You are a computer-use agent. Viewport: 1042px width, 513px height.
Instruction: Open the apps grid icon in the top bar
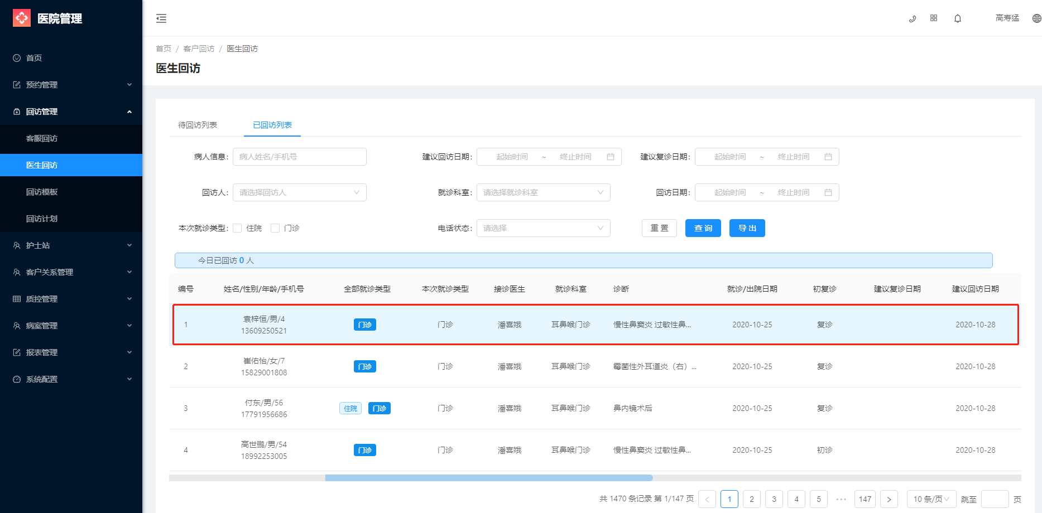click(934, 18)
